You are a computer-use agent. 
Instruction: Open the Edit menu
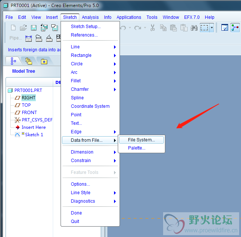click(x=22, y=17)
